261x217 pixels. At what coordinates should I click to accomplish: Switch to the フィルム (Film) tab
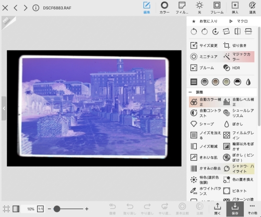click(182, 8)
